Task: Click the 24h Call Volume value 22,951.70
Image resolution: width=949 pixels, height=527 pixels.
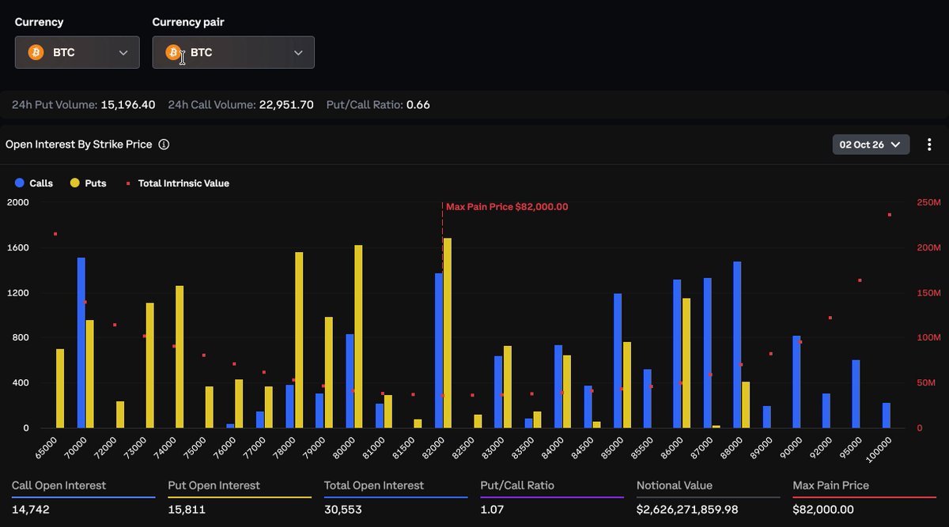Action: click(x=286, y=104)
